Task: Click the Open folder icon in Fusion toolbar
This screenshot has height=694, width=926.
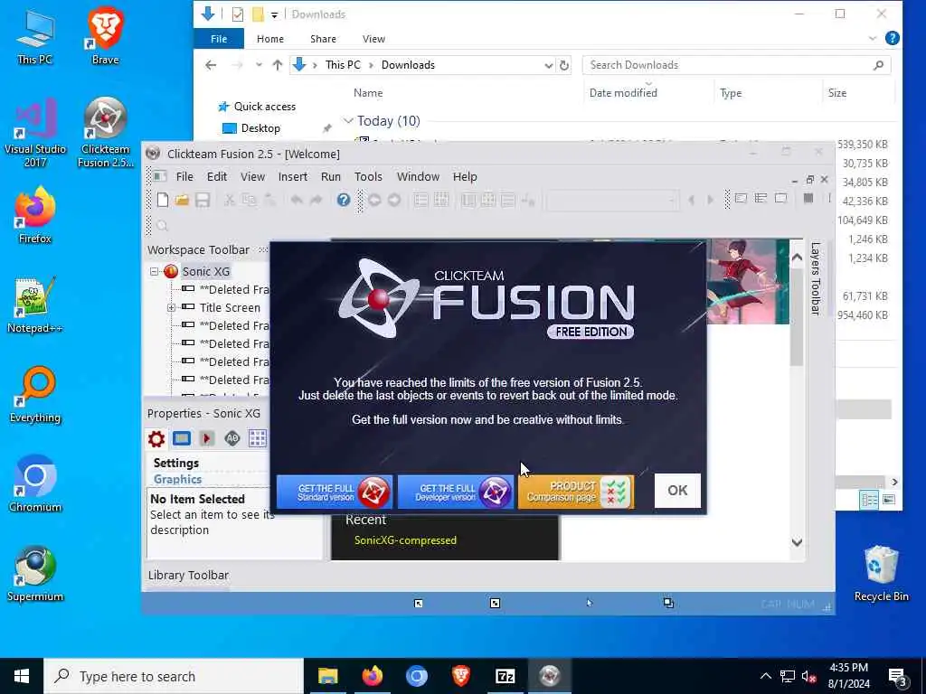Action: point(182,200)
